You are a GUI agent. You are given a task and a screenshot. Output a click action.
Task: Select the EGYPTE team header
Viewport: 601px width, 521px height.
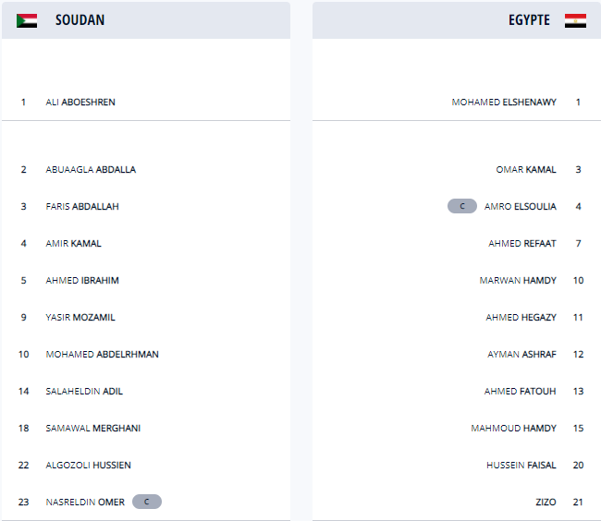tap(529, 20)
